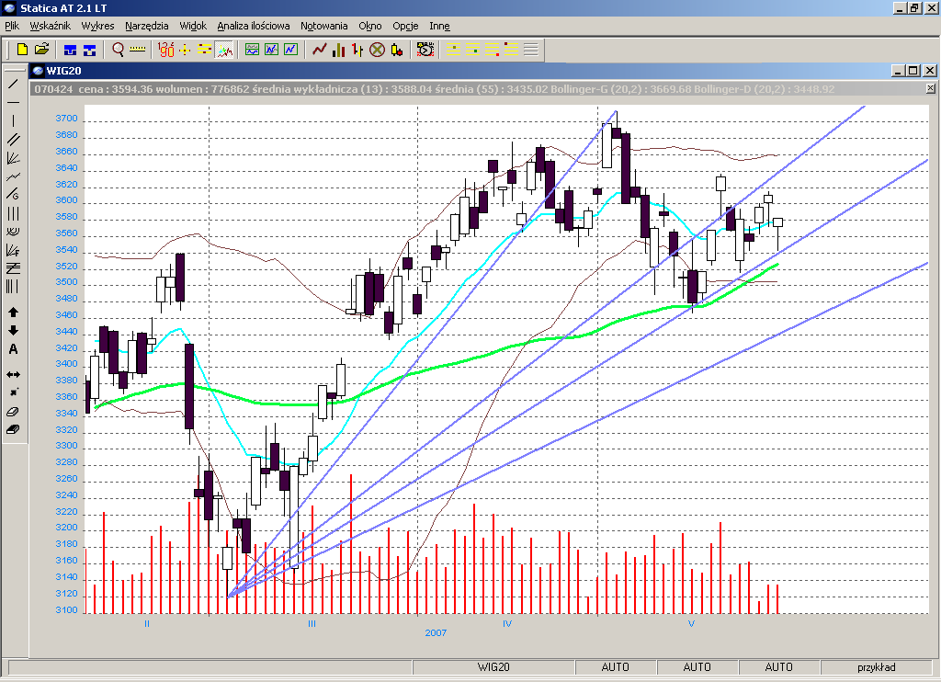Enable the yellow crosshair cursor icon
This screenshot has width=941, height=682.
tap(185, 50)
